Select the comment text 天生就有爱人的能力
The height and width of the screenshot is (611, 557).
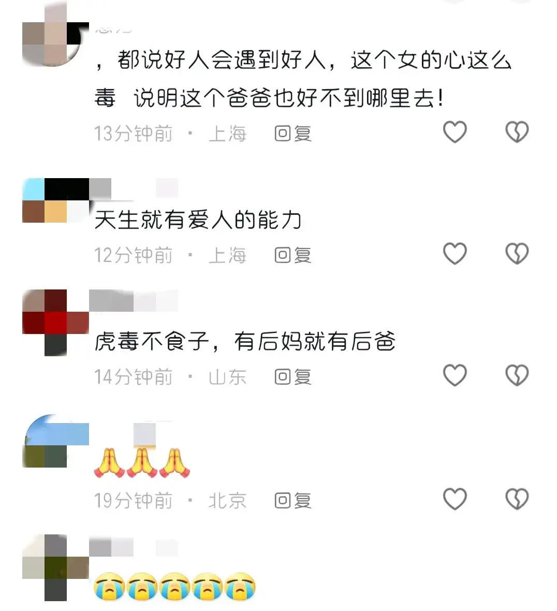coord(198,220)
